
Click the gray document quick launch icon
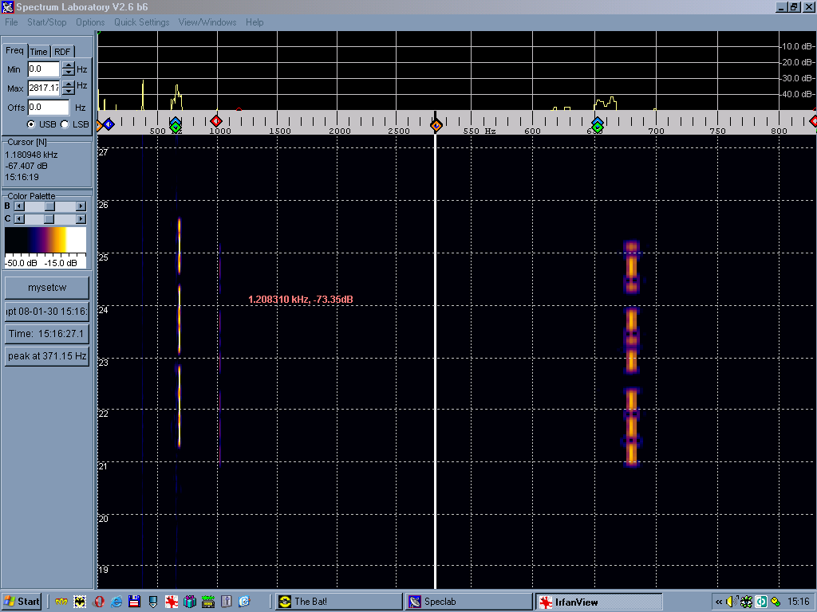coord(226,602)
